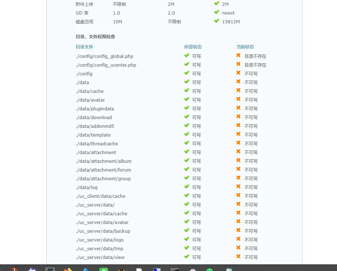Image resolution: width=337 pixels, height=271 pixels.
Task: Click the 所需状态 column header
Action: coord(193,47)
